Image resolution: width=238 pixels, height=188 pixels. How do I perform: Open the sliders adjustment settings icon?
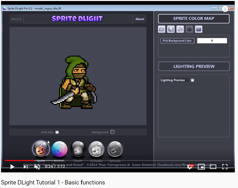180,29
